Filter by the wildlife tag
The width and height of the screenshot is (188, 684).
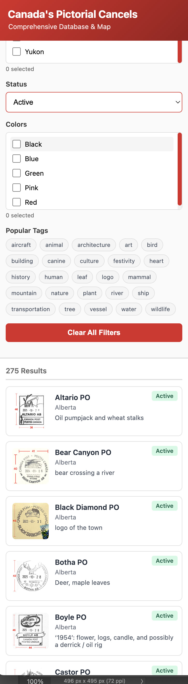(x=160, y=309)
